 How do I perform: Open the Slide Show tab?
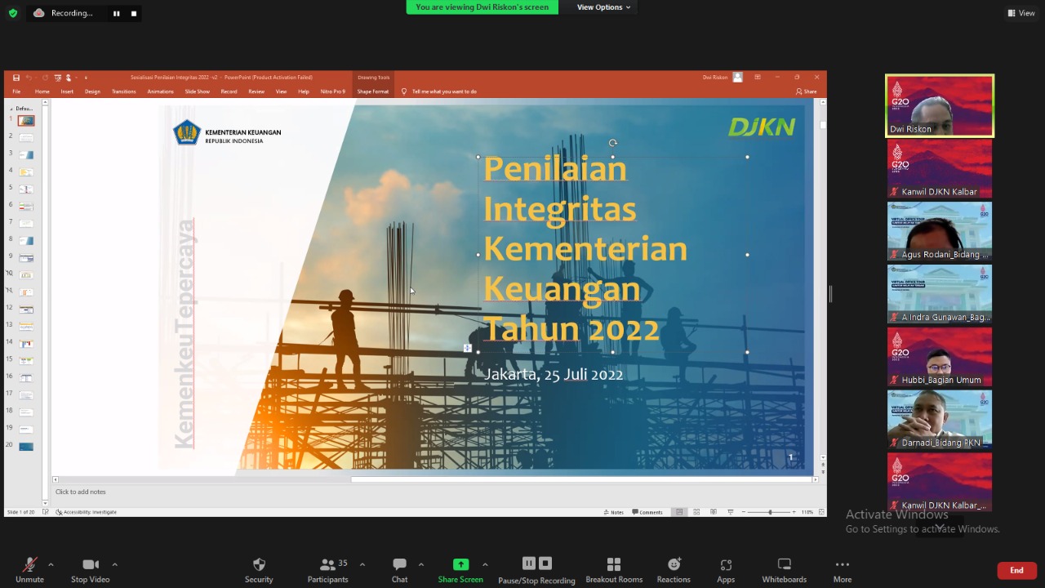coord(197,91)
